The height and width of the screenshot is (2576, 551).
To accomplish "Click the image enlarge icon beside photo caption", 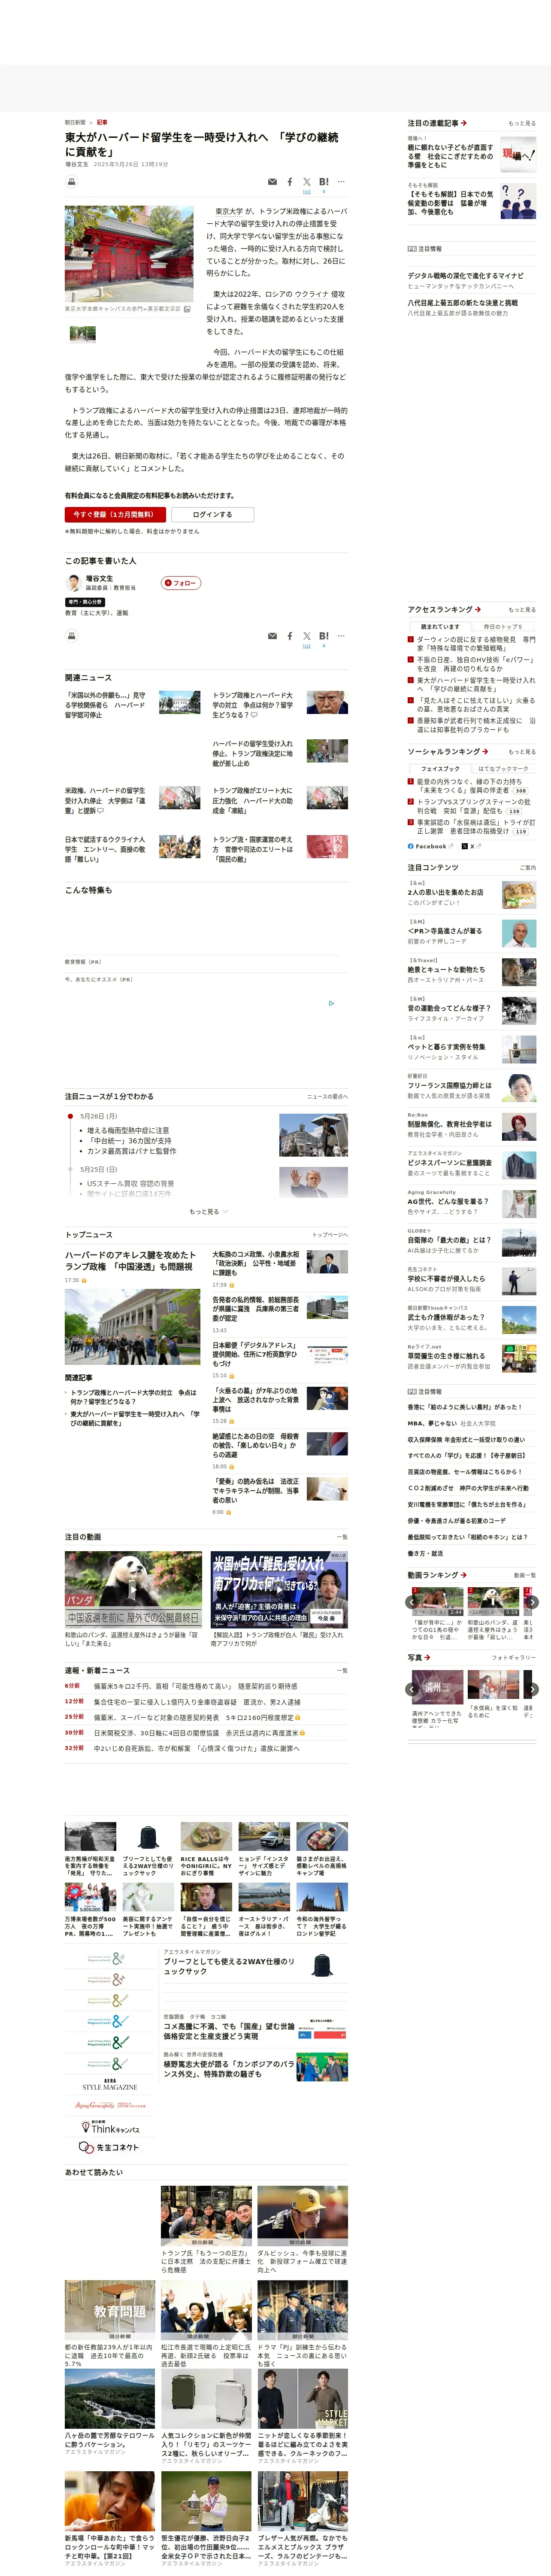I will pyautogui.click(x=187, y=309).
